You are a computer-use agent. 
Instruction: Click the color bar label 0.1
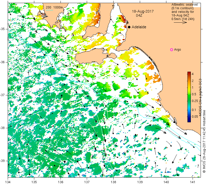click(x=194, y=110)
